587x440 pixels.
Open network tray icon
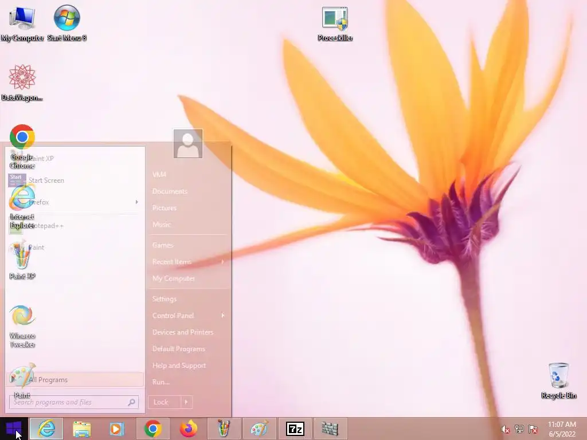coord(519,429)
